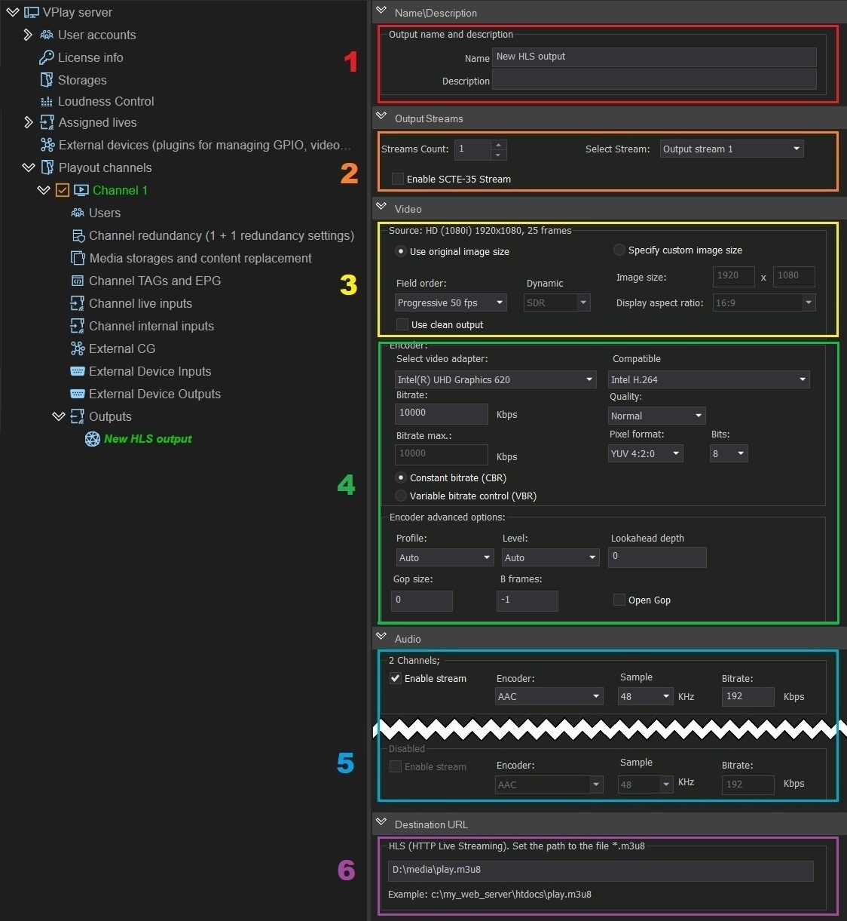Open the Field order dropdown

click(x=451, y=302)
